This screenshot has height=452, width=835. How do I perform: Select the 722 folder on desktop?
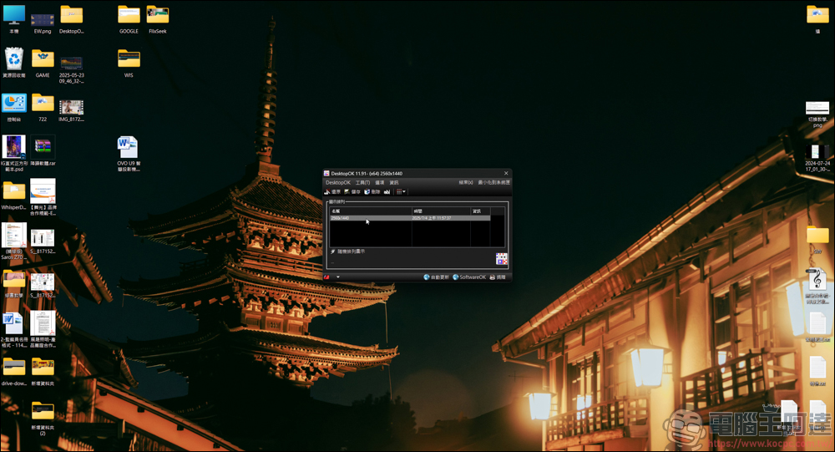coord(43,108)
